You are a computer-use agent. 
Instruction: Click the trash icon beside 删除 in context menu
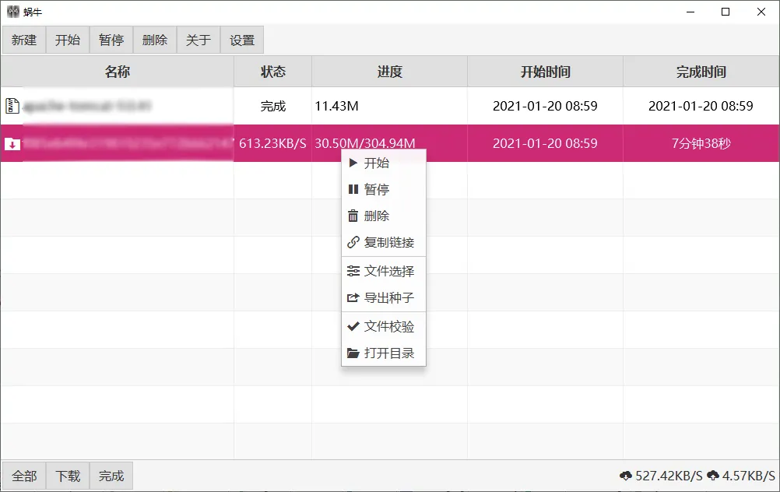click(353, 216)
